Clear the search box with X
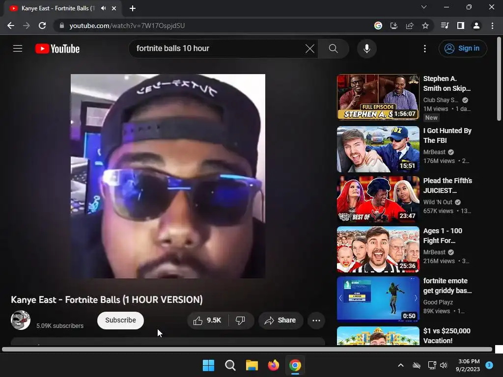The image size is (503, 377). [310, 49]
